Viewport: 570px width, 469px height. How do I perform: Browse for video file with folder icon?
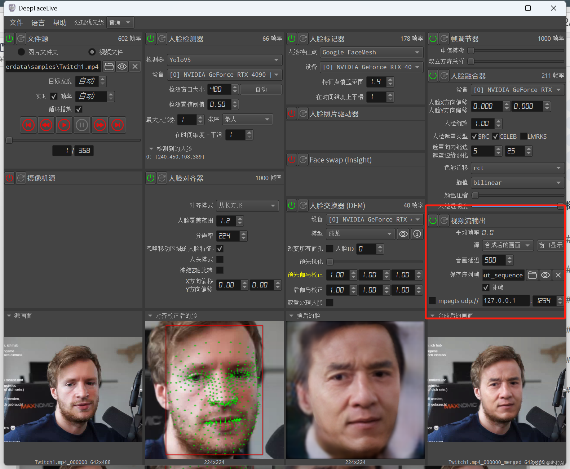click(109, 66)
